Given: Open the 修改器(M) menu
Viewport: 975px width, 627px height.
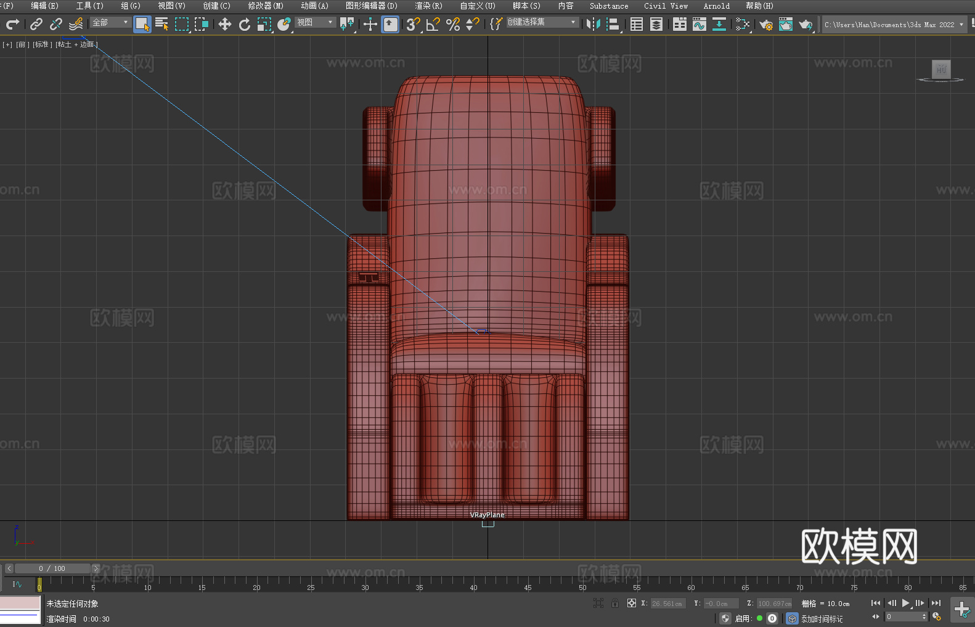Looking at the screenshot, I should coord(266,6).
